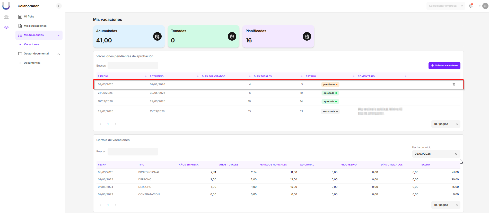
Task: Open page size dropdown in pending vacations table
Action: pyautogui.click(x=446, y=124)
